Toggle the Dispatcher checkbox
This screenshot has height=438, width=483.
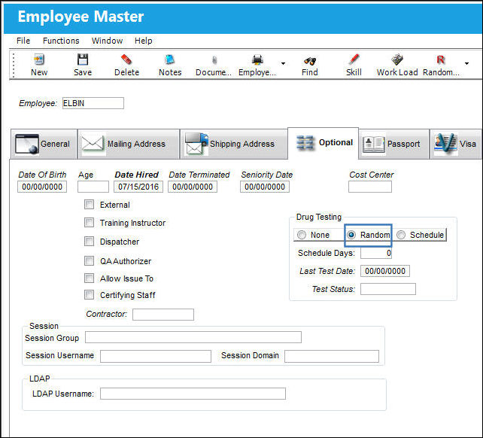pyautogui.click(x=89, y=242)
